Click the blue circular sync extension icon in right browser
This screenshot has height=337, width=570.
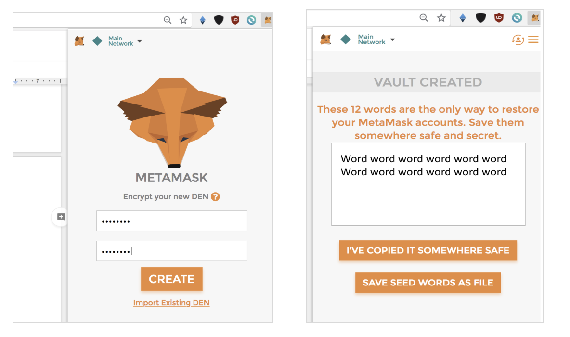tap(517, 18)
